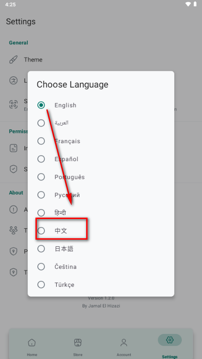Screen dimensions: 202x359
Task: Open the Account tab
Action: [124, 343]
